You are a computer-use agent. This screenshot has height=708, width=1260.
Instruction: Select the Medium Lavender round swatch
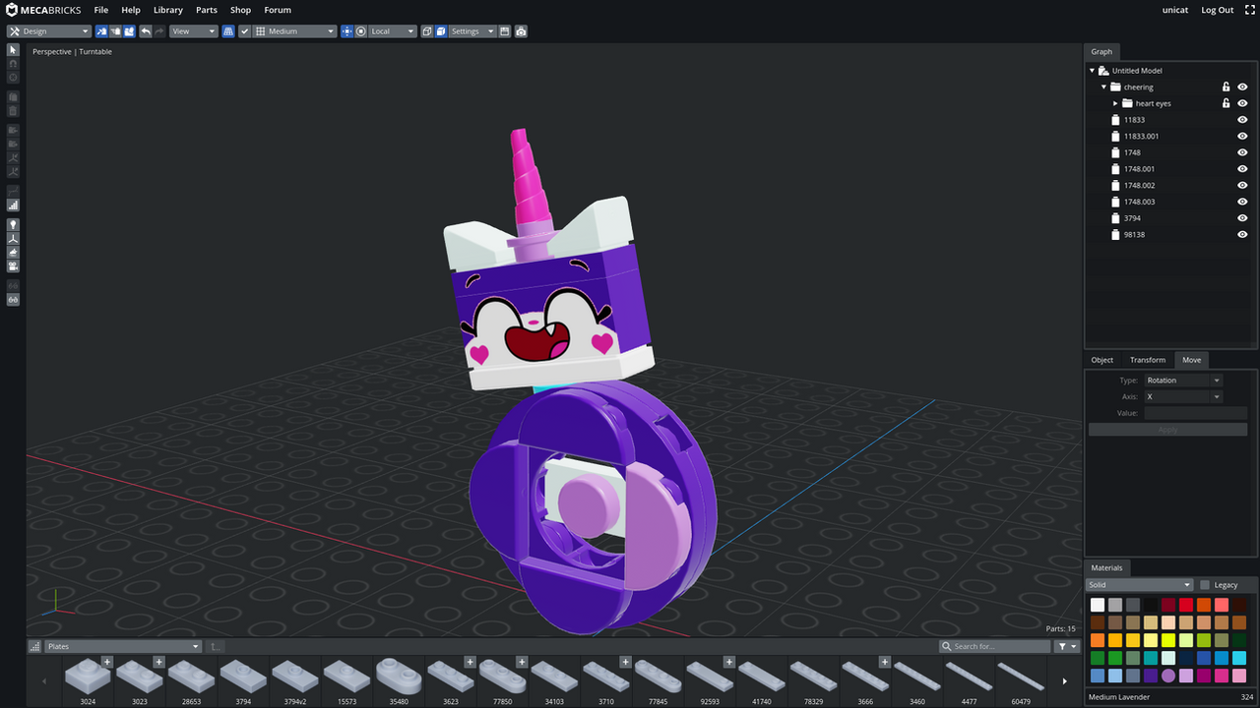pyautogui.click(x=1168, y=676)
